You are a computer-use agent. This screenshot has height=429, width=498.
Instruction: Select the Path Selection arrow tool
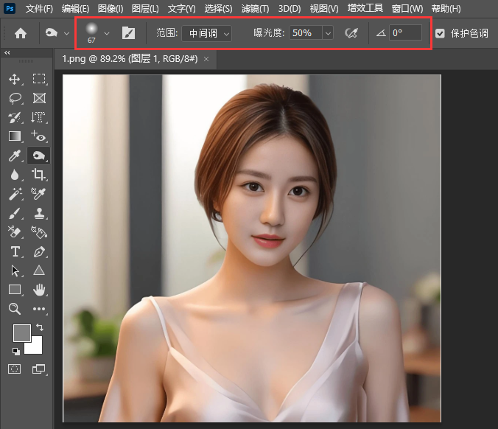coord(15,271)
